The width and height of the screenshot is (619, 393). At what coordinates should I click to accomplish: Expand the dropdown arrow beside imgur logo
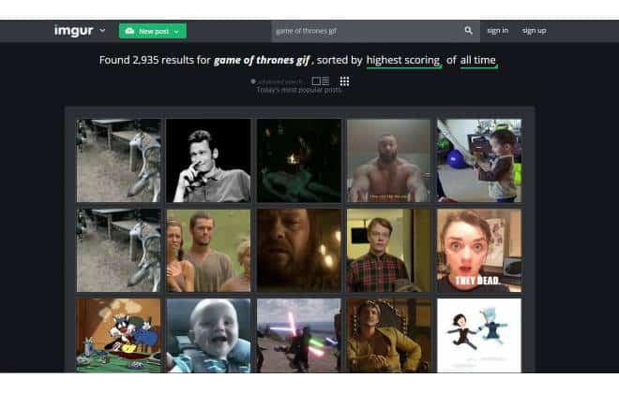click(x=102, y=30)
